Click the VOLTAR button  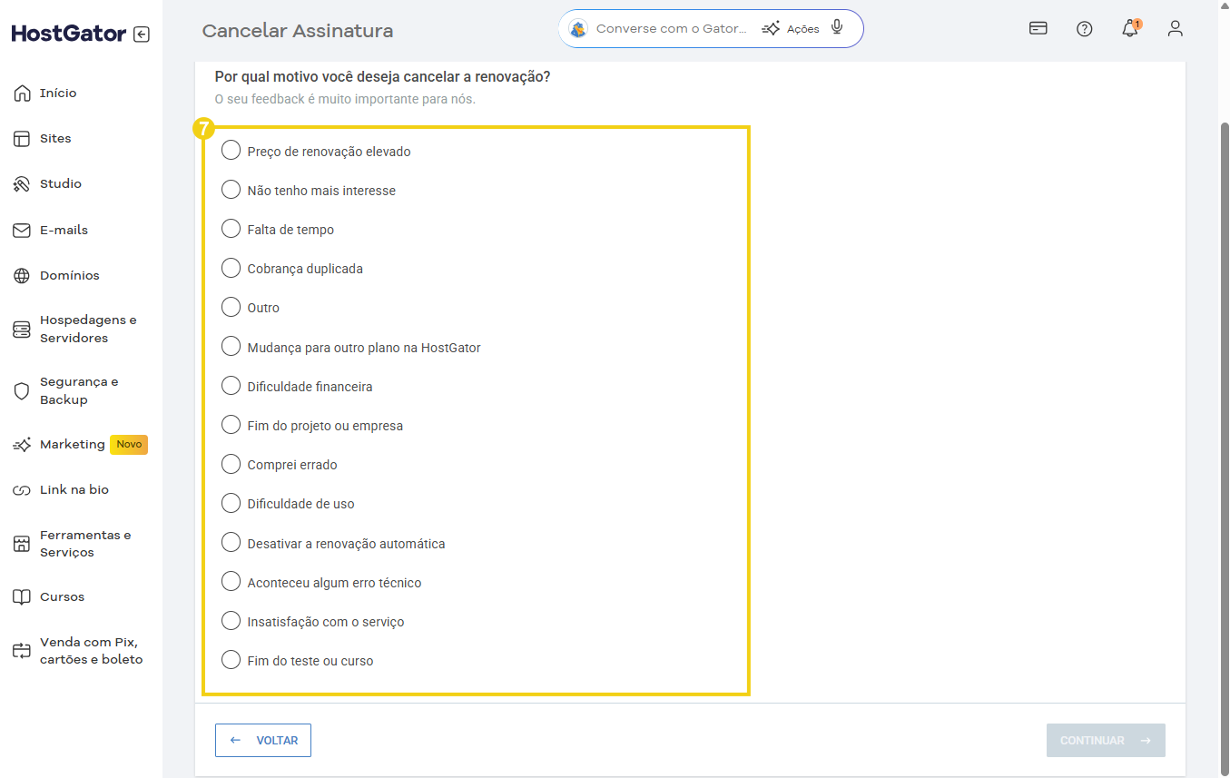tap(263, 740)
